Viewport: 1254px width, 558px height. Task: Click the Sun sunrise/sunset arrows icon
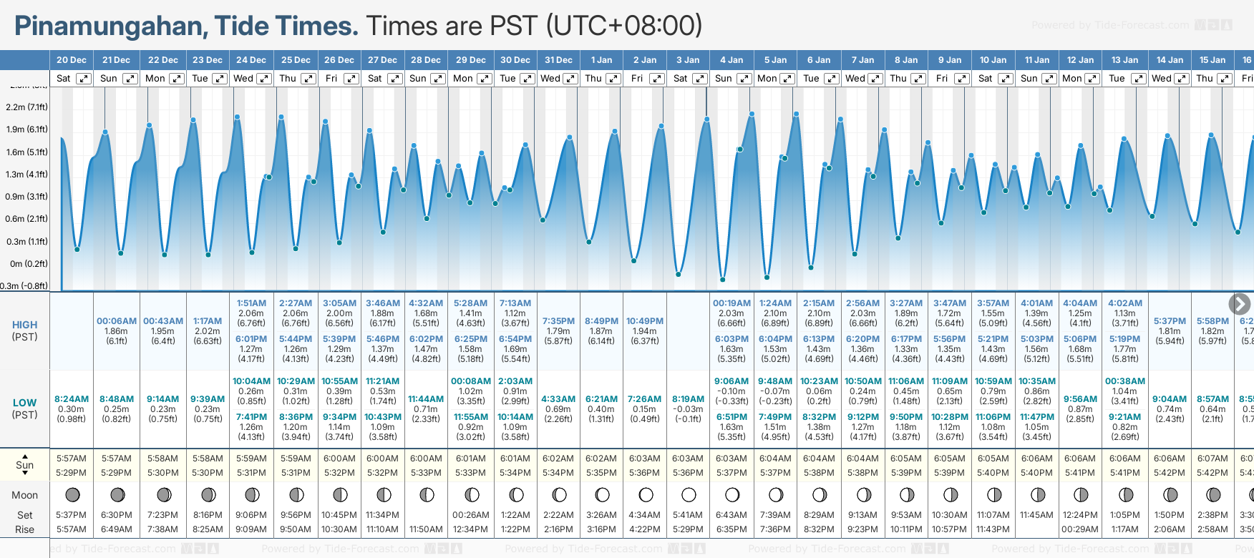click(25, 465)
